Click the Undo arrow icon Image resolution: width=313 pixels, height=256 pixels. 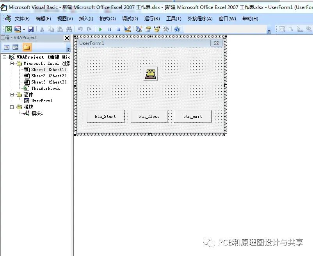(x=80, y=29)
